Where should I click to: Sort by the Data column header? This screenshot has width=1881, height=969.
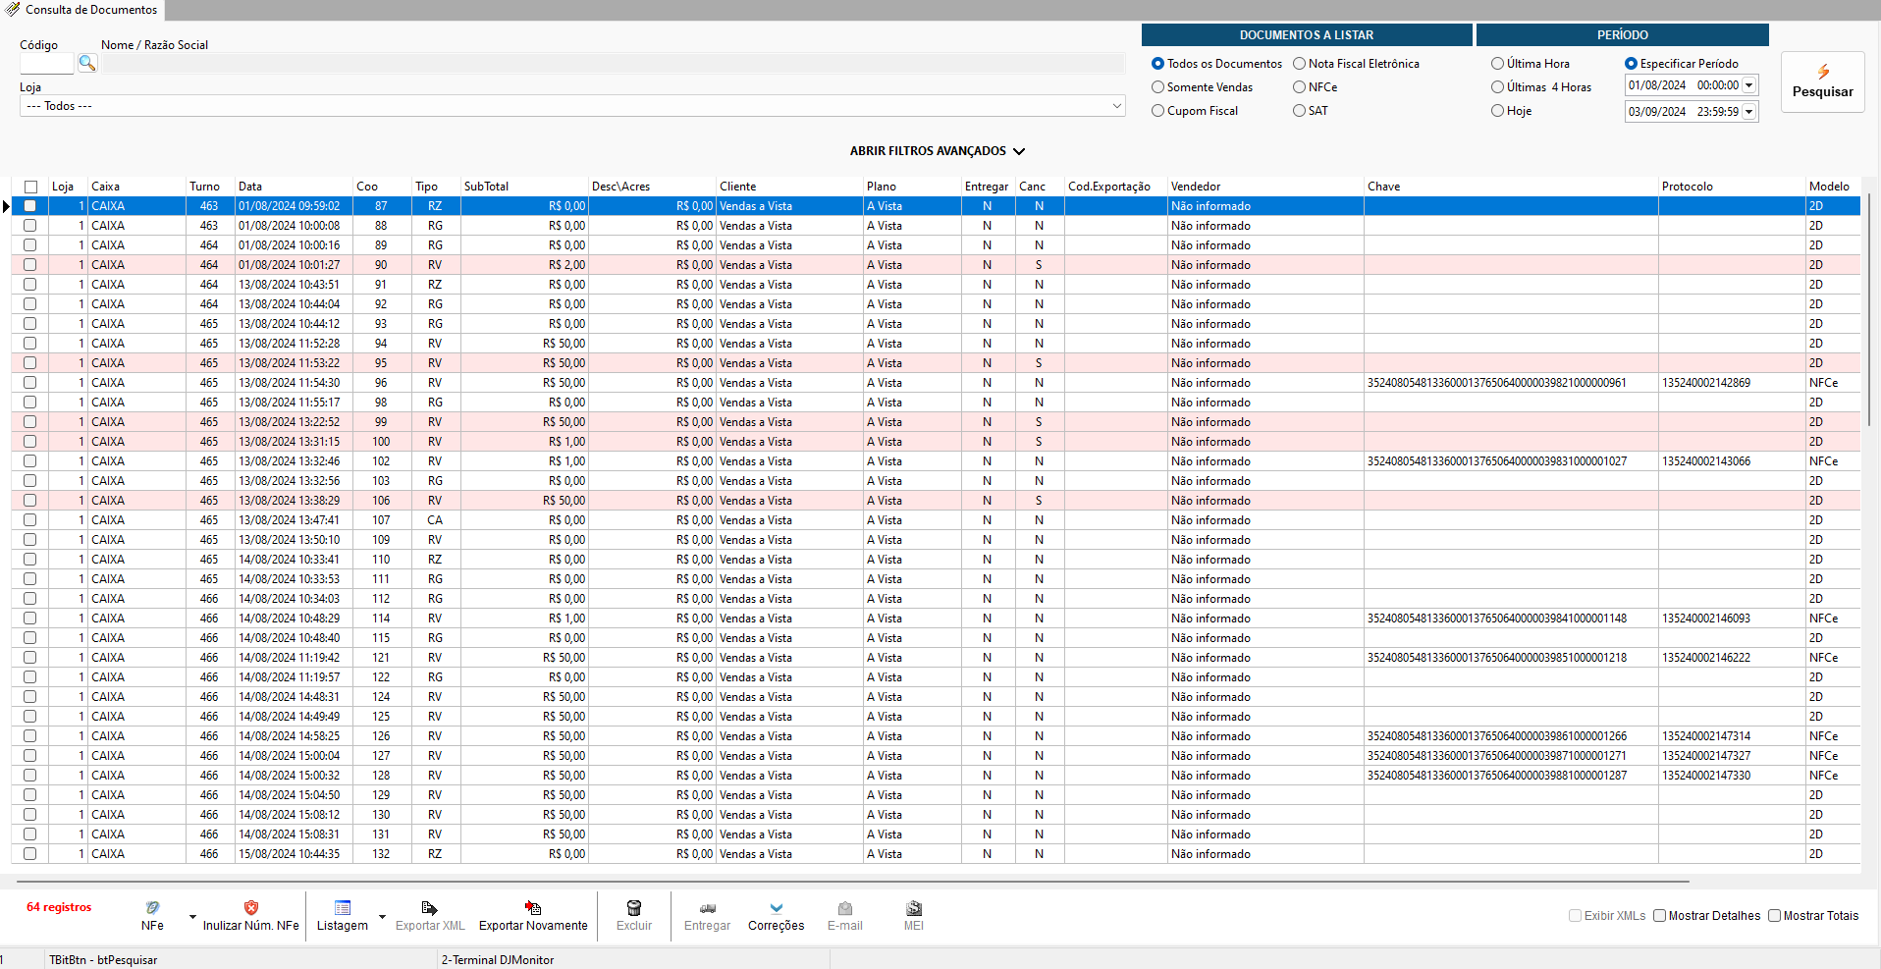tap(294, 187)
